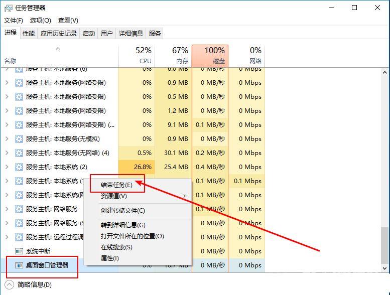Screen dimensions: 390x295
Task: Sort by the CPU 52% column header
Action: click(x=137, y=56)
